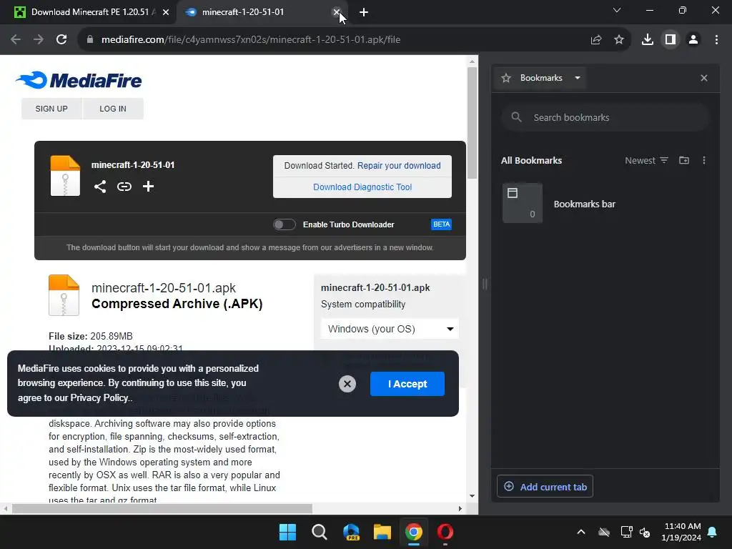Click I Accept cookies button
This screenshot has width=732, height=549.
(407, 384)
